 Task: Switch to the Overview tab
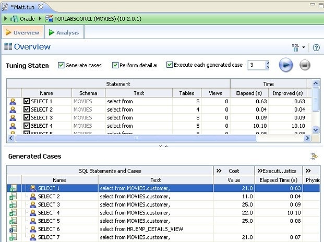23,32
